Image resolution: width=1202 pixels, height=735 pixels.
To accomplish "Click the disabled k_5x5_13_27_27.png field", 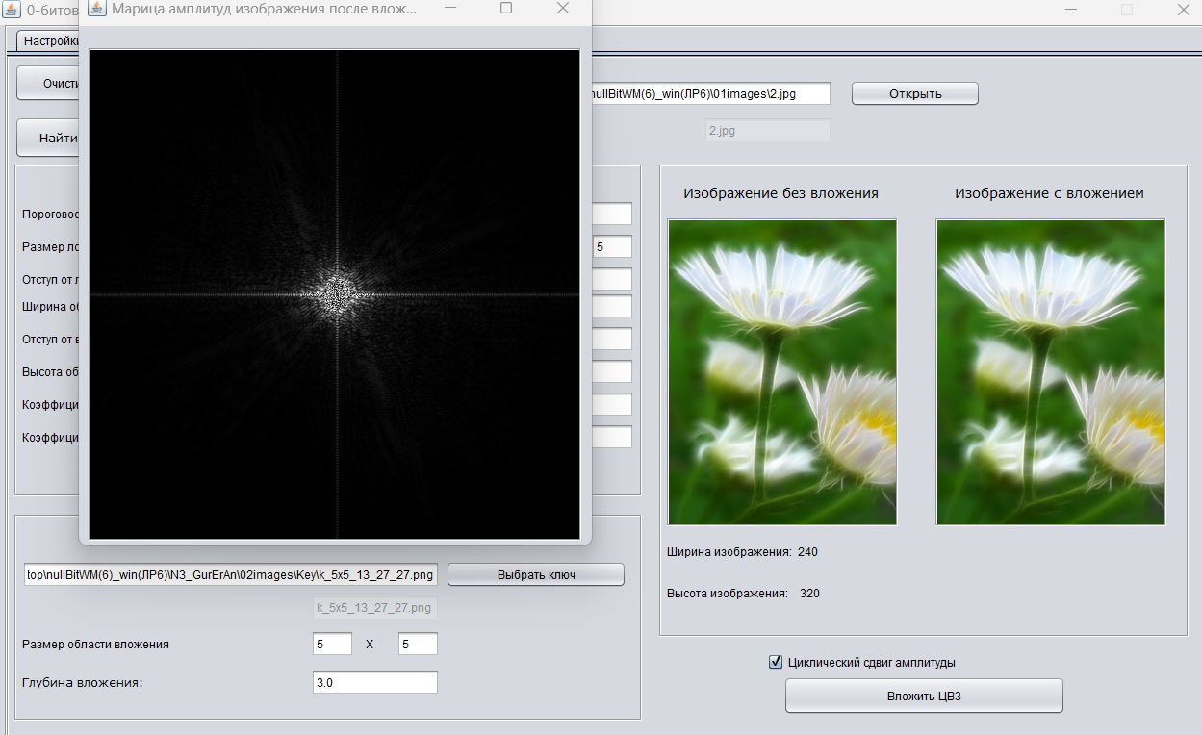I will 375,608.
